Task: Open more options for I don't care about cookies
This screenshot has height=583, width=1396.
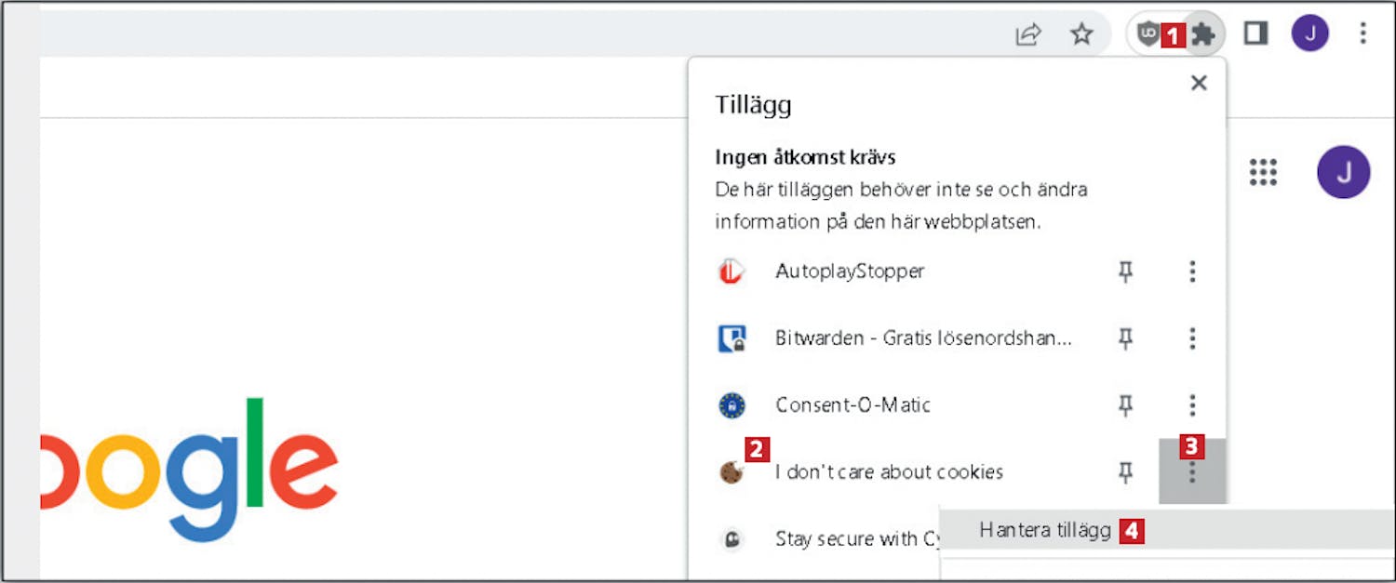Action: (x=1192, y=472)
